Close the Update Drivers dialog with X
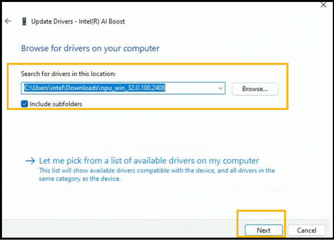Screen dimensions: 334x240 pyautogui.click(x=323, y=5)
